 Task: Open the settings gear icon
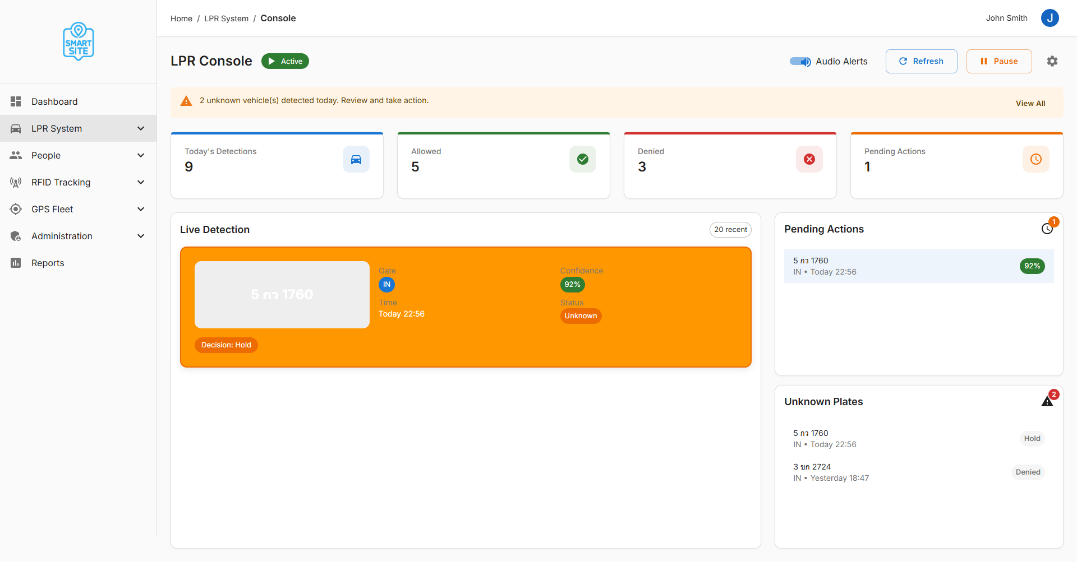(1052, 61)
